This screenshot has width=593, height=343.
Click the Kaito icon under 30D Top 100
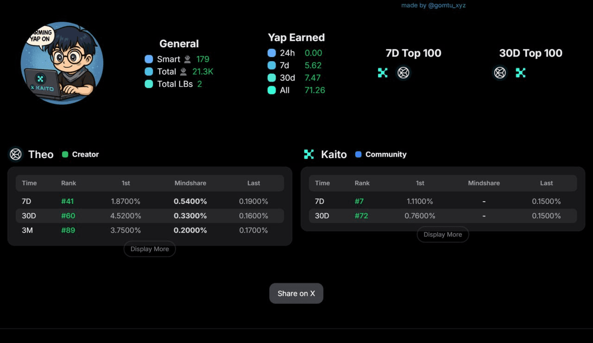click(521, 73)
